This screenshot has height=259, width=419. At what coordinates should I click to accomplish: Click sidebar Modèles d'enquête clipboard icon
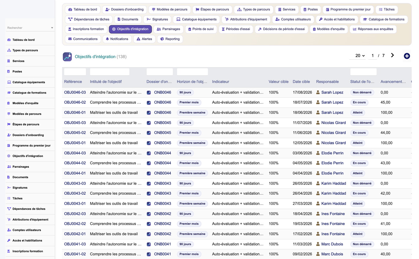coord(9,103)
